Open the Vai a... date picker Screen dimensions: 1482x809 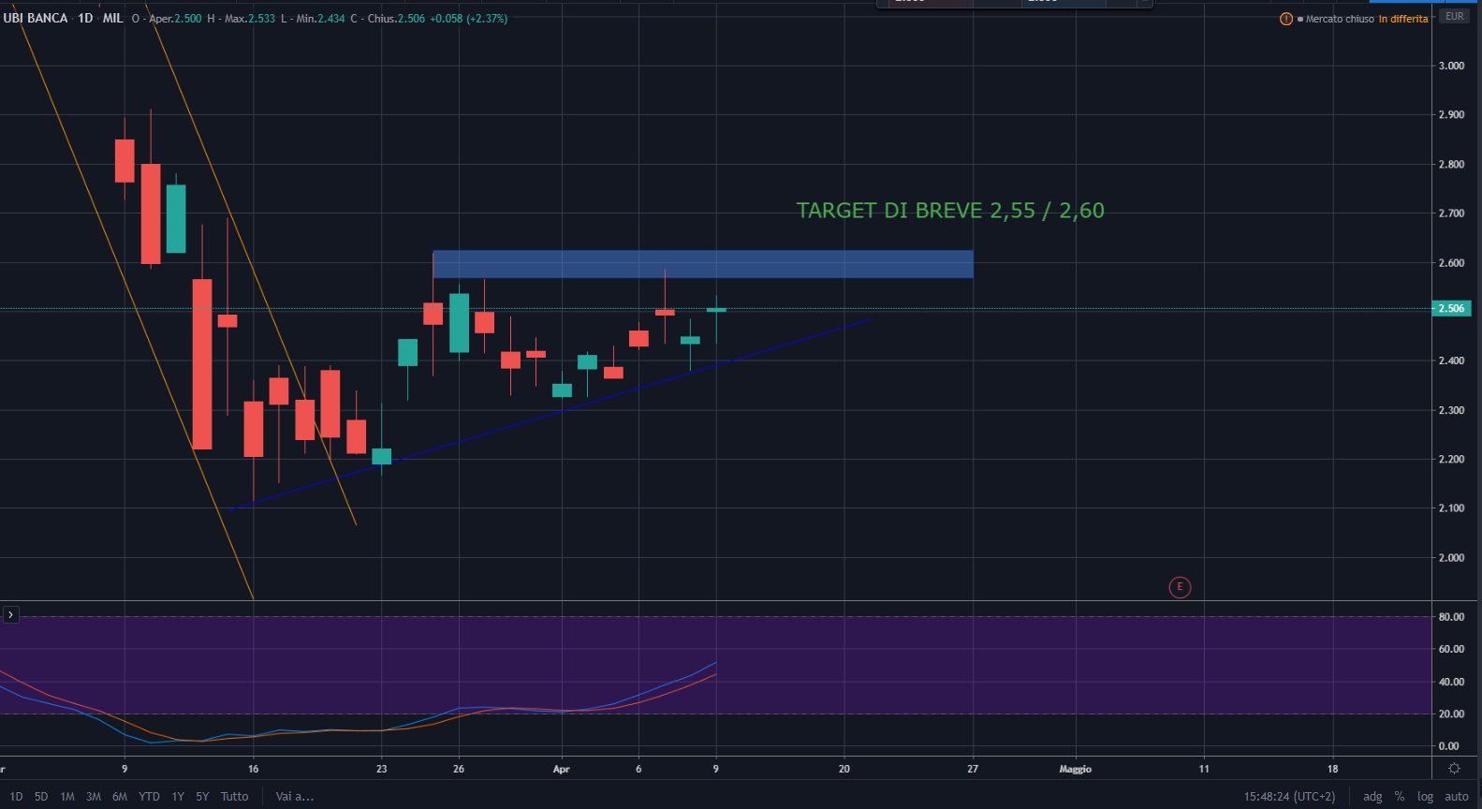[x=294, y=797]
